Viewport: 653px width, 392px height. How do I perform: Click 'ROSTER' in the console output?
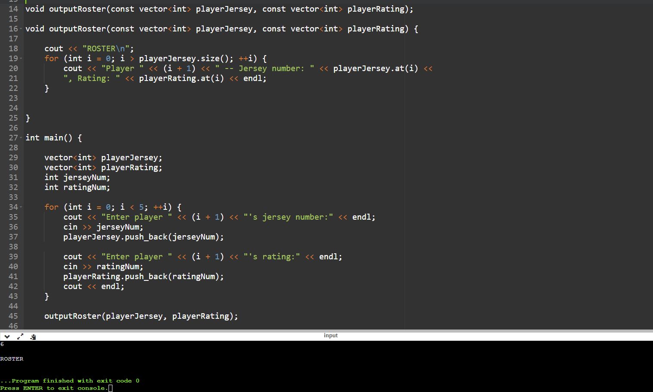click(x=12, y=359)
